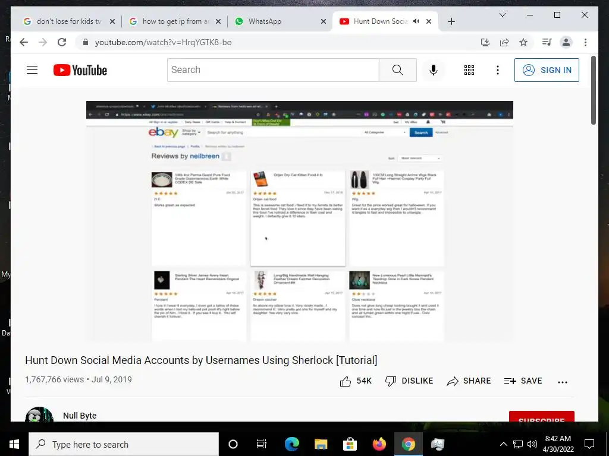
Task: Show hidden system tray icons chevron
Action: 503,444
